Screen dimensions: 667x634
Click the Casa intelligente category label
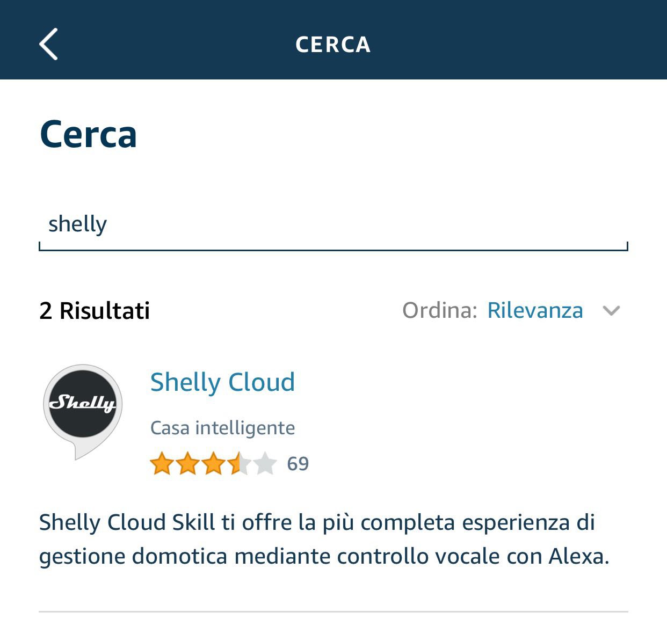222,427
